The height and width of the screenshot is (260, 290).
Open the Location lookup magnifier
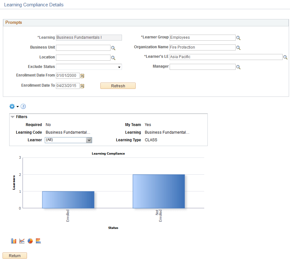113,57
